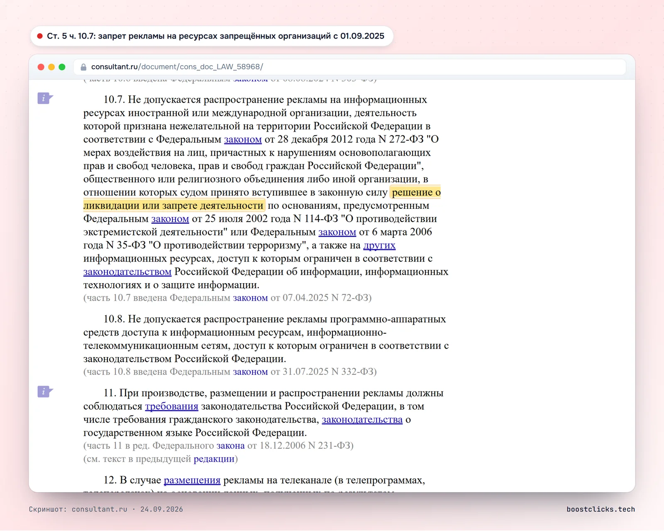The image size is (664, 531).
Task: Click the lock icon in address bar
Action: tap(83, 67)
